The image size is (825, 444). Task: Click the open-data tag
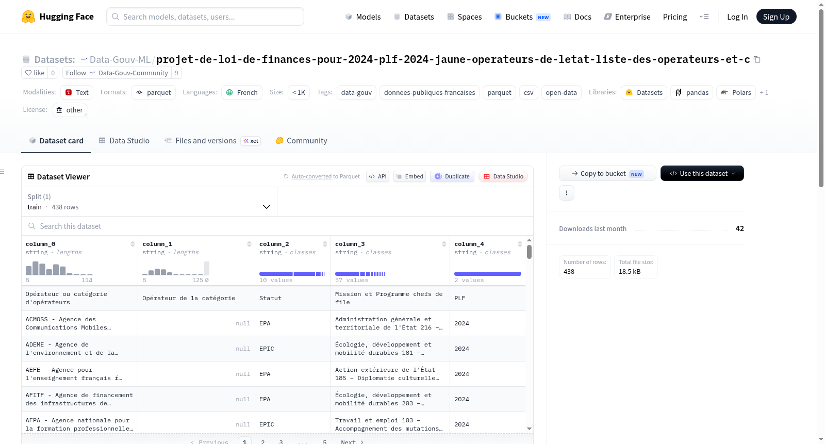561,92
